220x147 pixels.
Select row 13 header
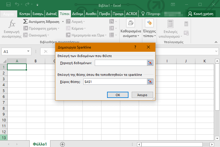[x=4, y=138]
